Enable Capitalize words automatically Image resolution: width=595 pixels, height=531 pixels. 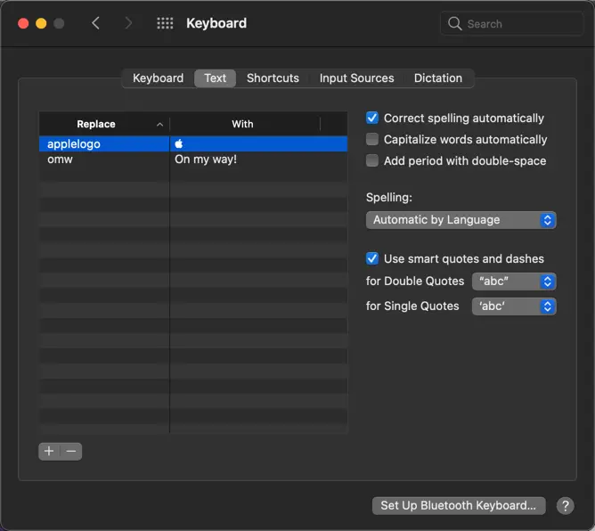(x=372, y=139)
